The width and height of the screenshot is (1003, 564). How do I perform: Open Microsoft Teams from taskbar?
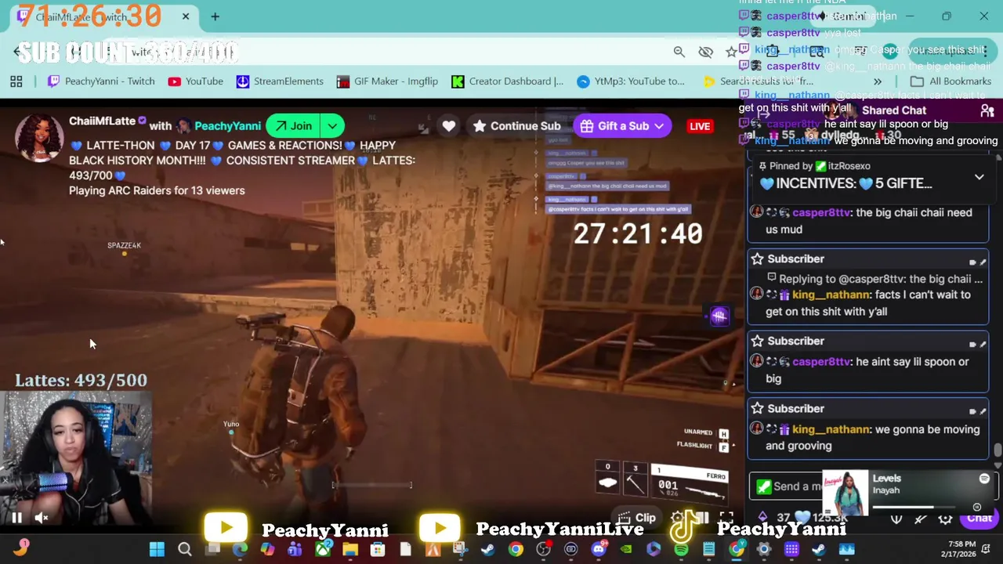[x=293, y=549]
